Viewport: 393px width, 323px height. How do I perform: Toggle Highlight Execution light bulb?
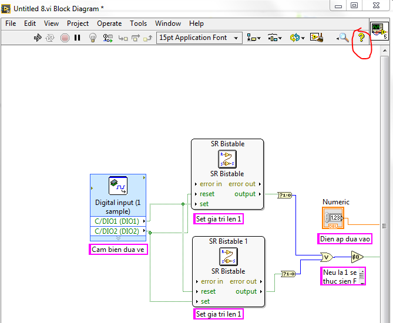92,38
